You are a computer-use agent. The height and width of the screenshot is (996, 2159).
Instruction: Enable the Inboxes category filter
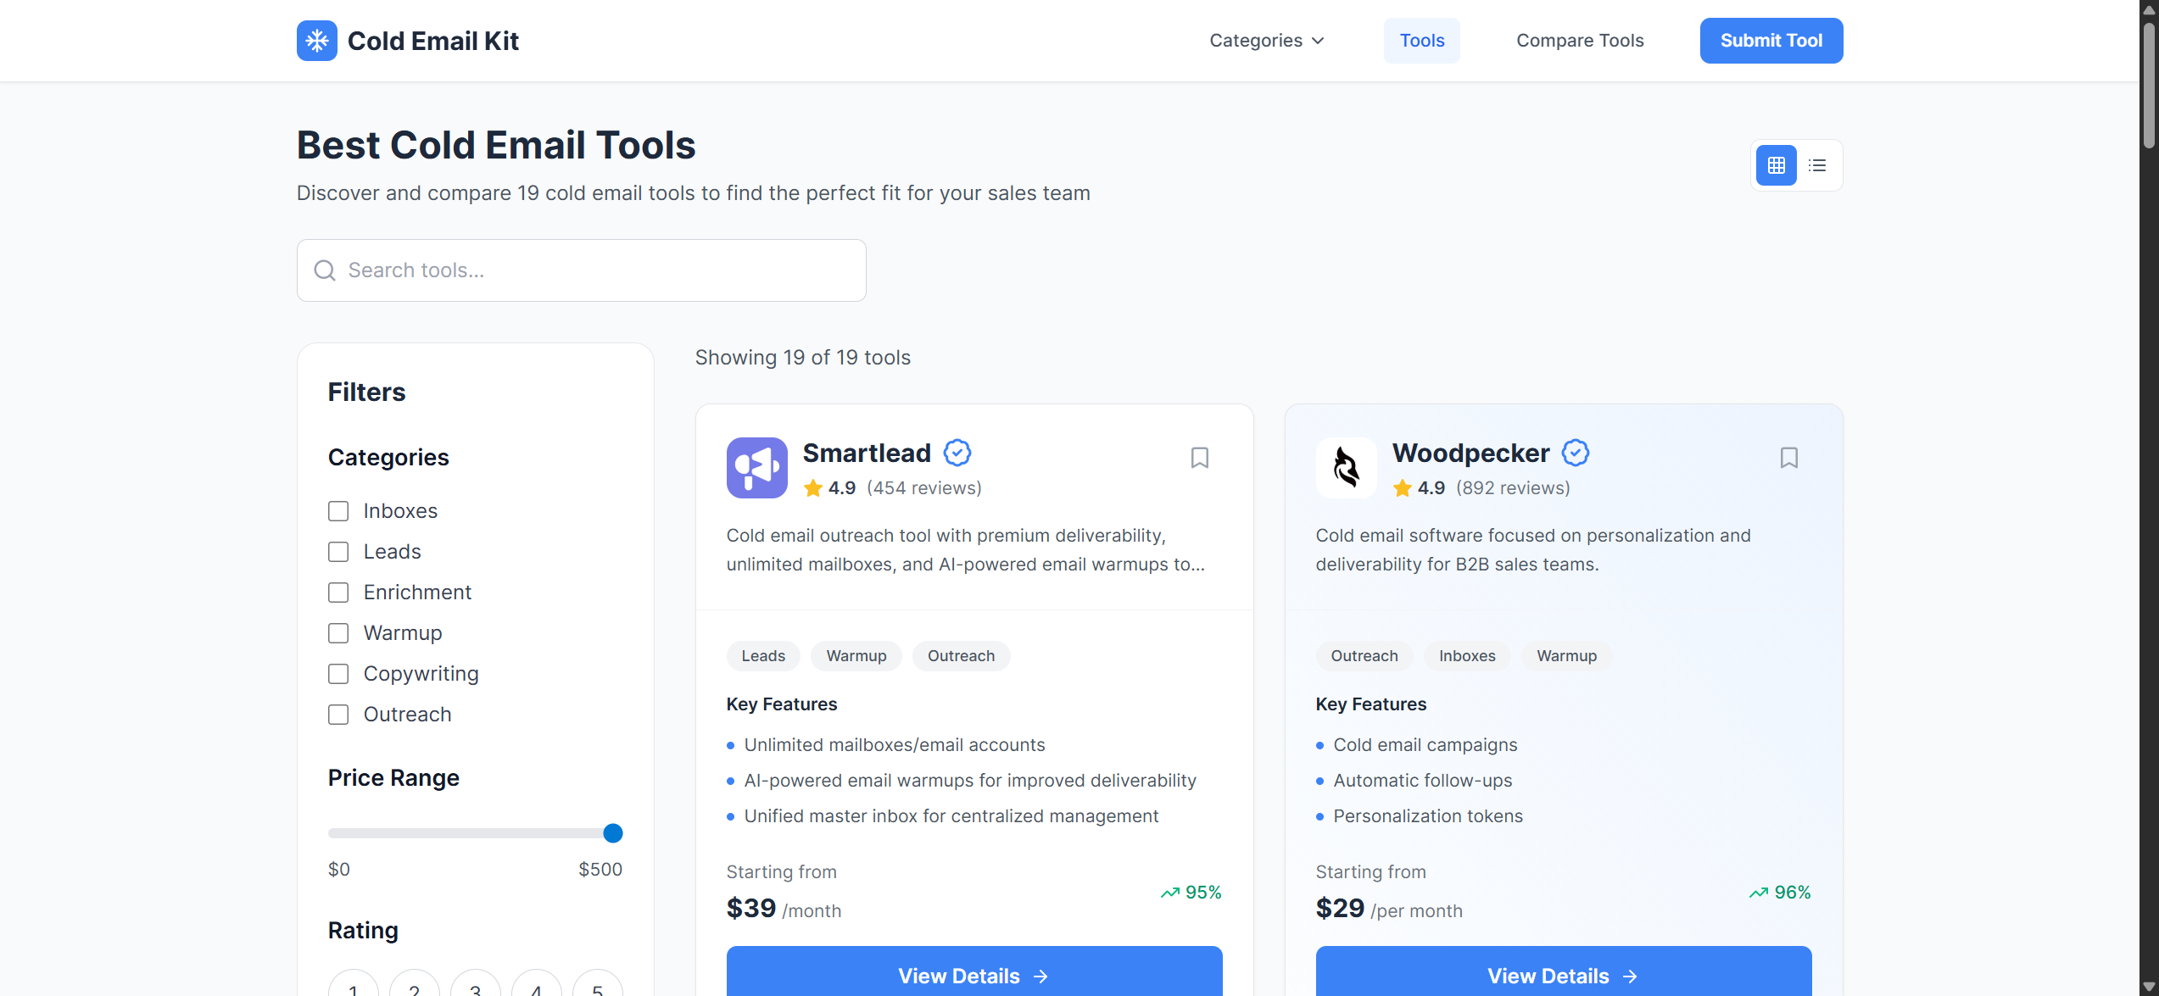click(x=338, y=511)
